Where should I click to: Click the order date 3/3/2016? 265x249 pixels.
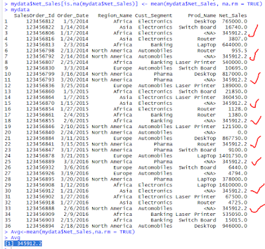76,161
